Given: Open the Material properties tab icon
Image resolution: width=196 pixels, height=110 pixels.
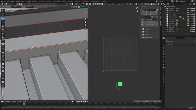Looking at the screenshot, I should (164, 82).
